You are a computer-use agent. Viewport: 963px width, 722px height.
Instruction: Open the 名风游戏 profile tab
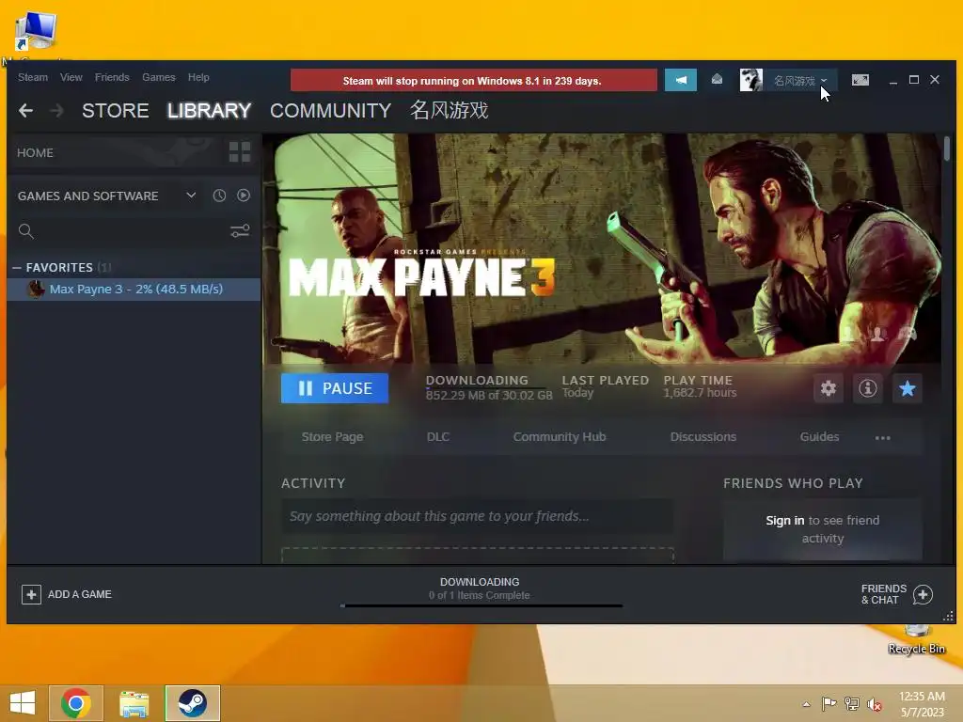point(449,111)
